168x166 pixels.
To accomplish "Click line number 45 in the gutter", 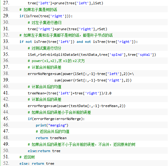I will click(x=6, y=118).
